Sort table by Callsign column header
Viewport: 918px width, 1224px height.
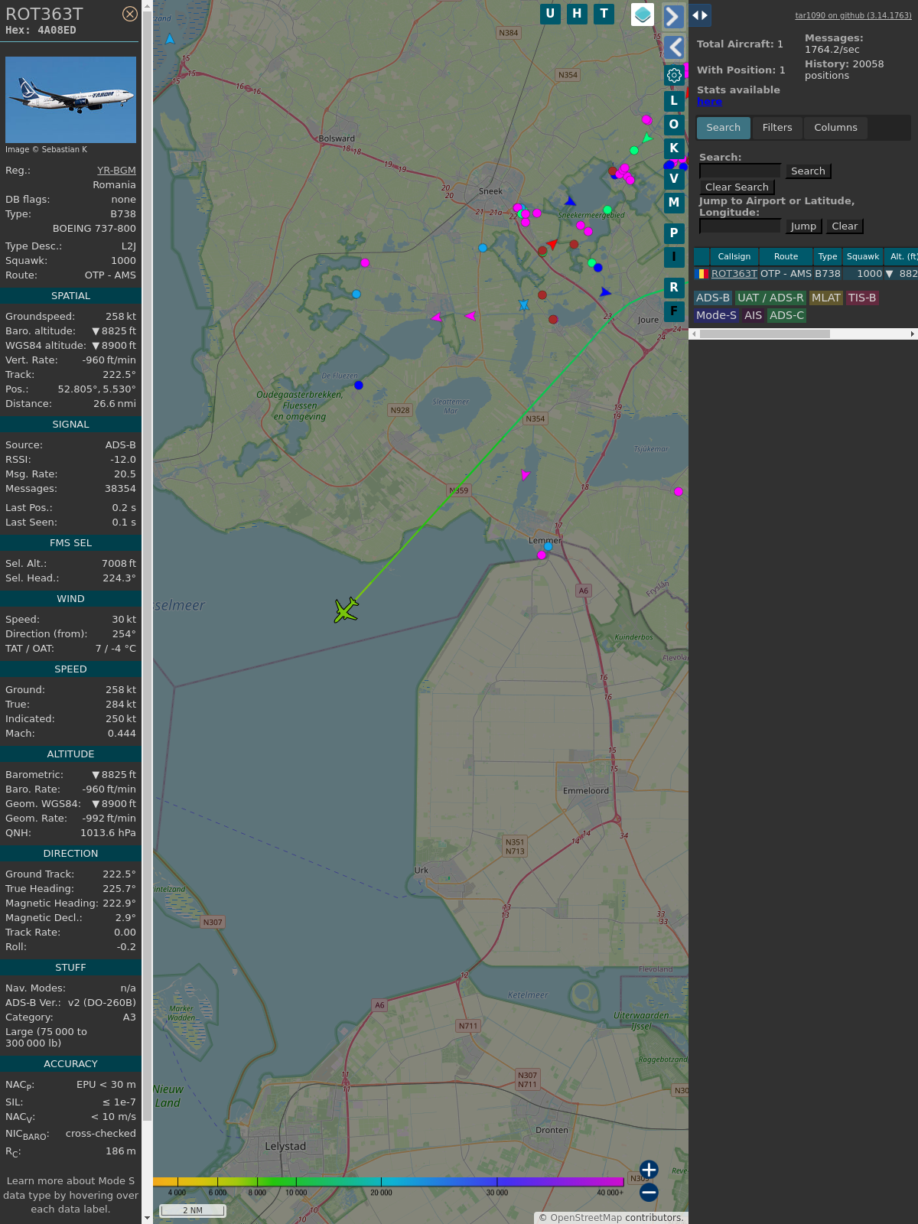point(734,257)
